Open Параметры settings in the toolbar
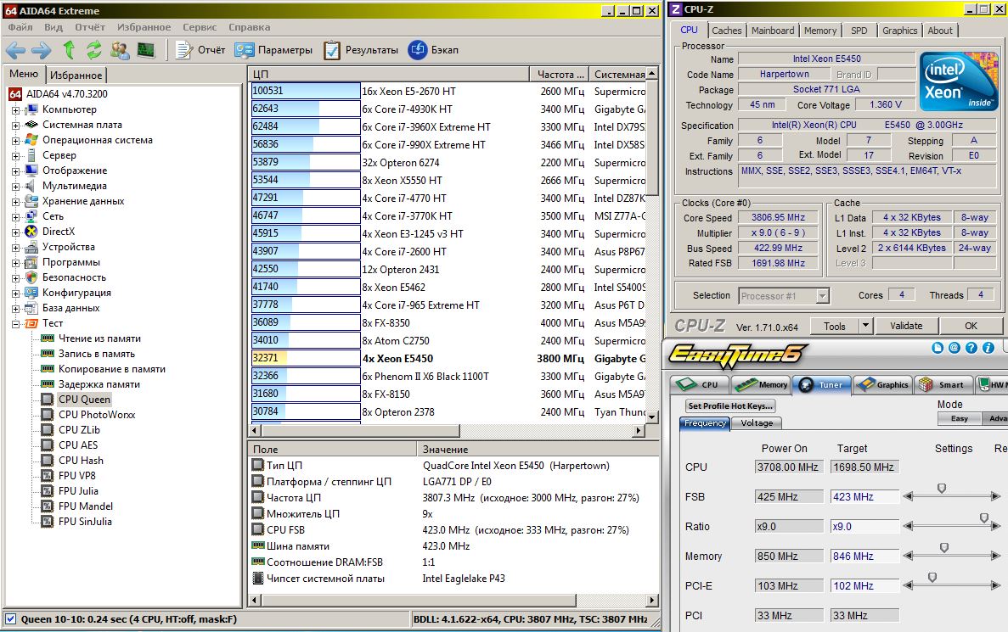1008x632 pixels. (273, 50)
